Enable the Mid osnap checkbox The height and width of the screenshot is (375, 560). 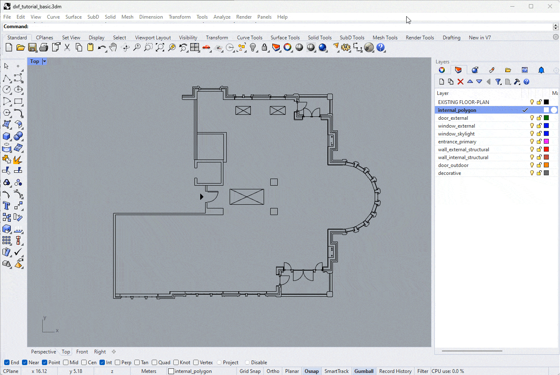(x=66, y=363)
